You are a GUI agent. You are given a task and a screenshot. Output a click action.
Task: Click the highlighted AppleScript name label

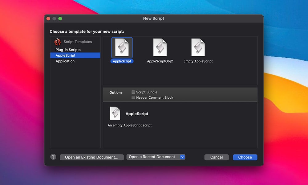(122, 61)
